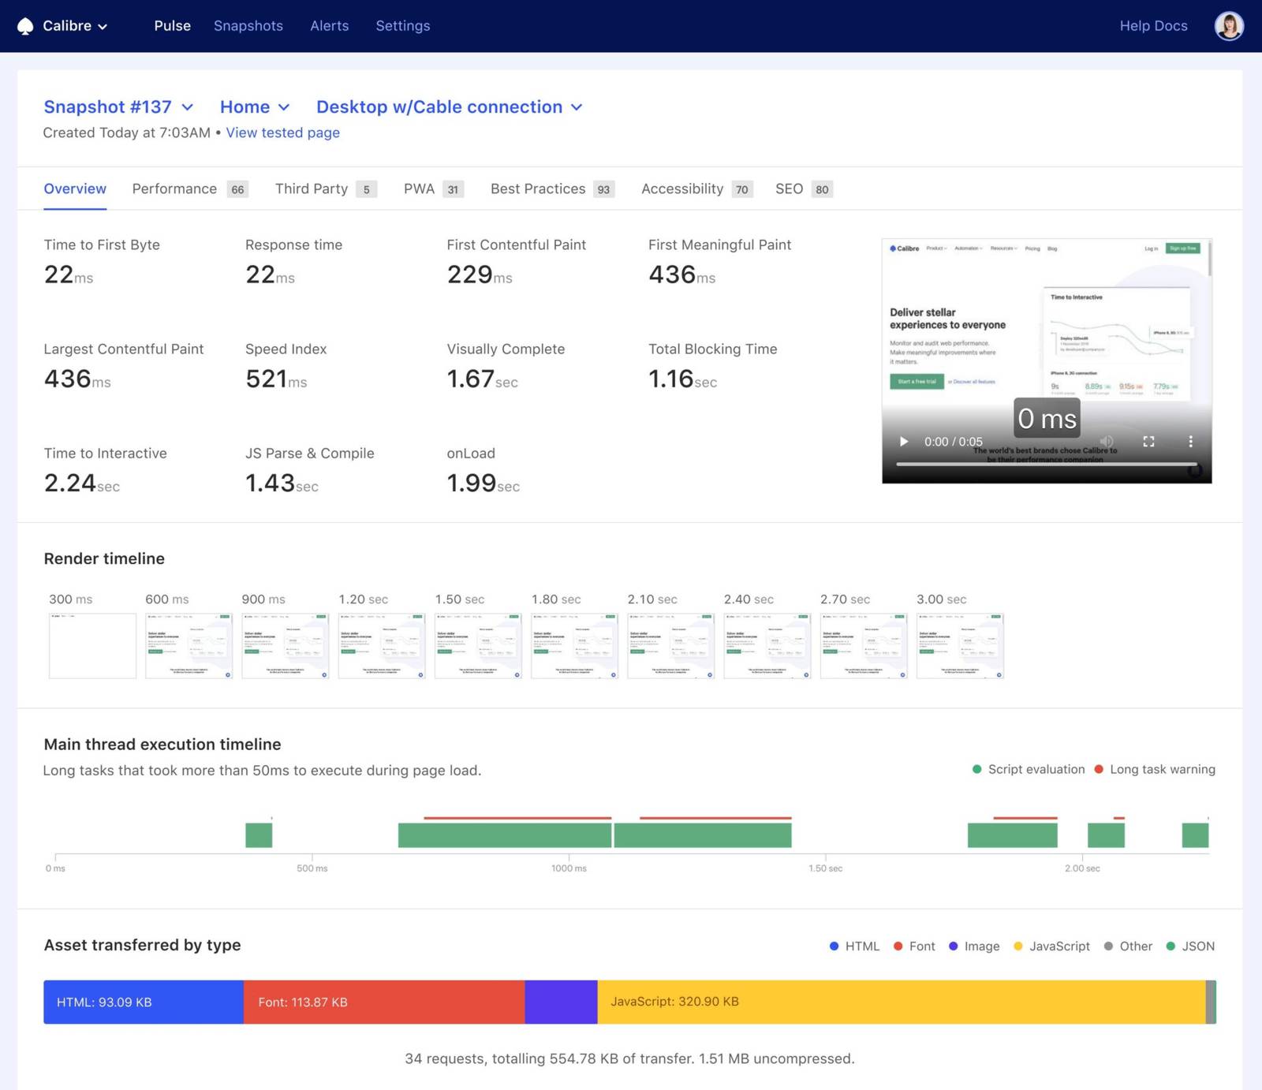
Task: Click the HTML: 93.09 KB bar segment
Action: (144, 1002)
